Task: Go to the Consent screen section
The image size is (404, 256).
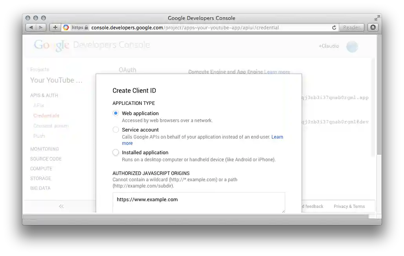Action: click(50, 126)
